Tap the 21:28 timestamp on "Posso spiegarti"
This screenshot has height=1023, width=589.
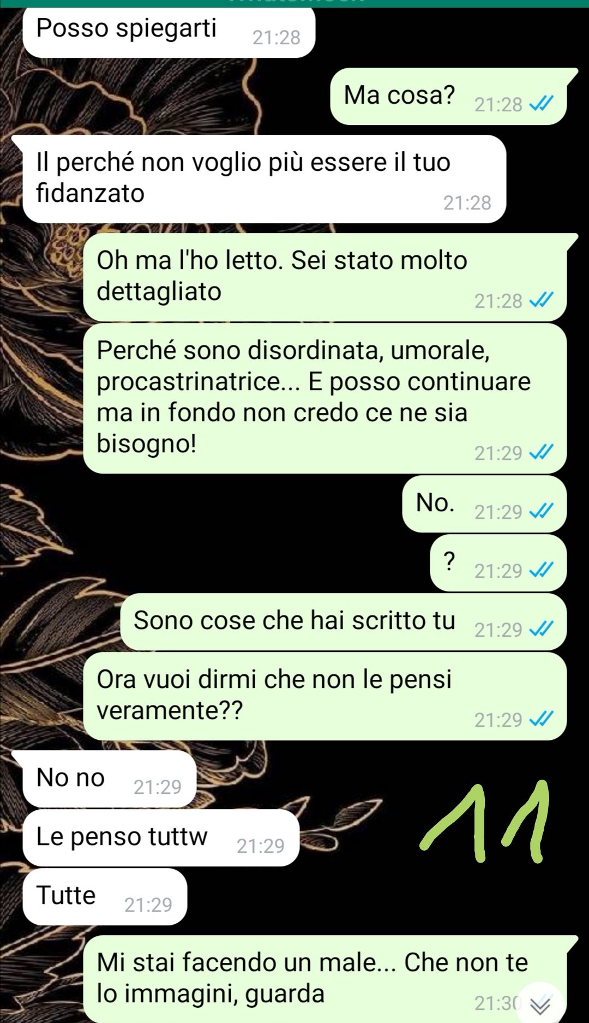coord(277,37)
